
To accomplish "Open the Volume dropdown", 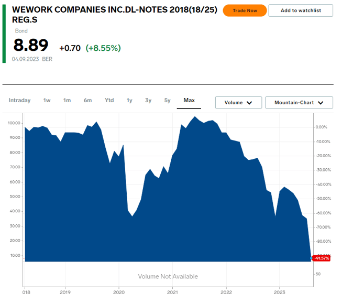I will pos(238,103).
